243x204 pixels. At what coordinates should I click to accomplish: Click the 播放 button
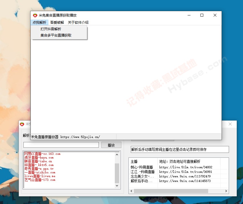point(111,145)
